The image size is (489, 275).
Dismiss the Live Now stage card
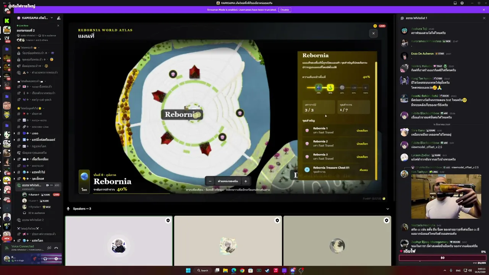point(58,26)
